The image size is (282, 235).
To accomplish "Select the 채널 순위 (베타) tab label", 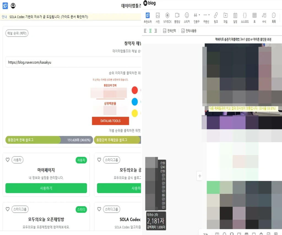I will [x=17, y=33].
